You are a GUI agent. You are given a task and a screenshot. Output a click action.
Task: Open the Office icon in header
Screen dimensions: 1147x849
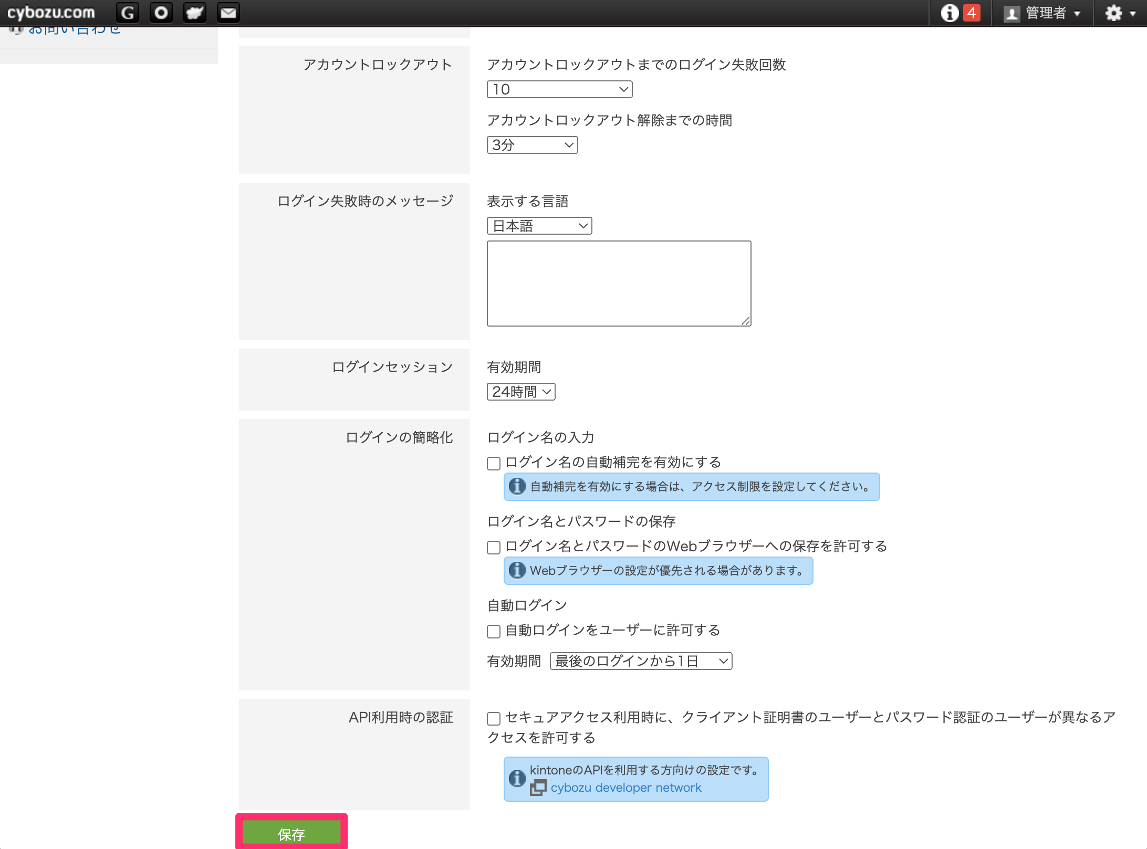pos(161,13)
